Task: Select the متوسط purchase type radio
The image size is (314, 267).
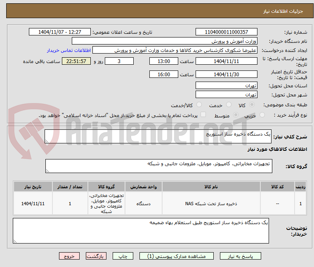Action: click(236, 115)
